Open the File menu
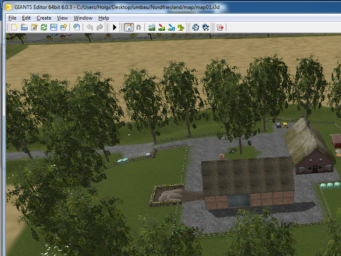 [x=12, y=18]
